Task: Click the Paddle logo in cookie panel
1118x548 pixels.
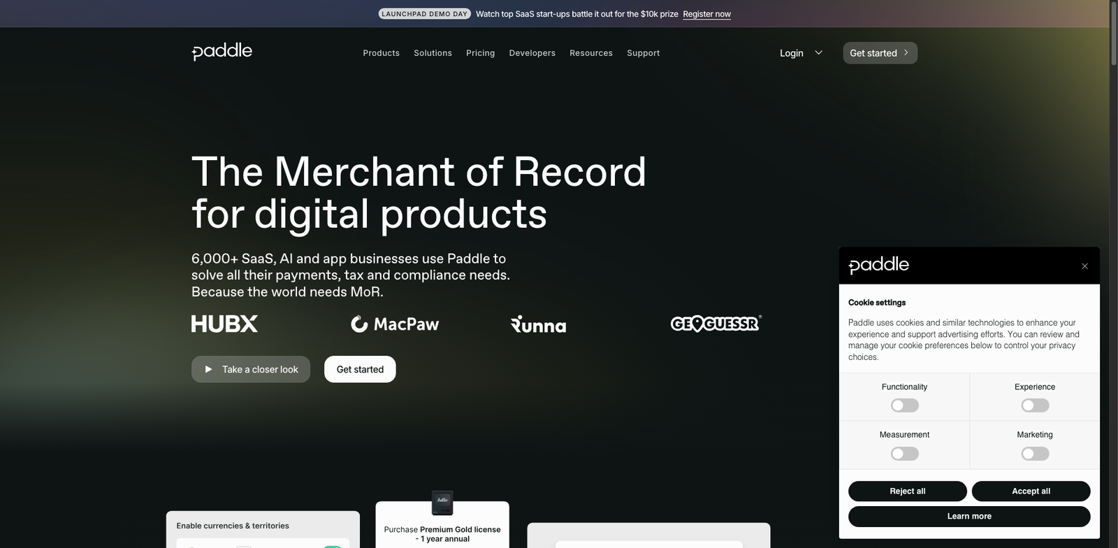Action: click(878, 265)
